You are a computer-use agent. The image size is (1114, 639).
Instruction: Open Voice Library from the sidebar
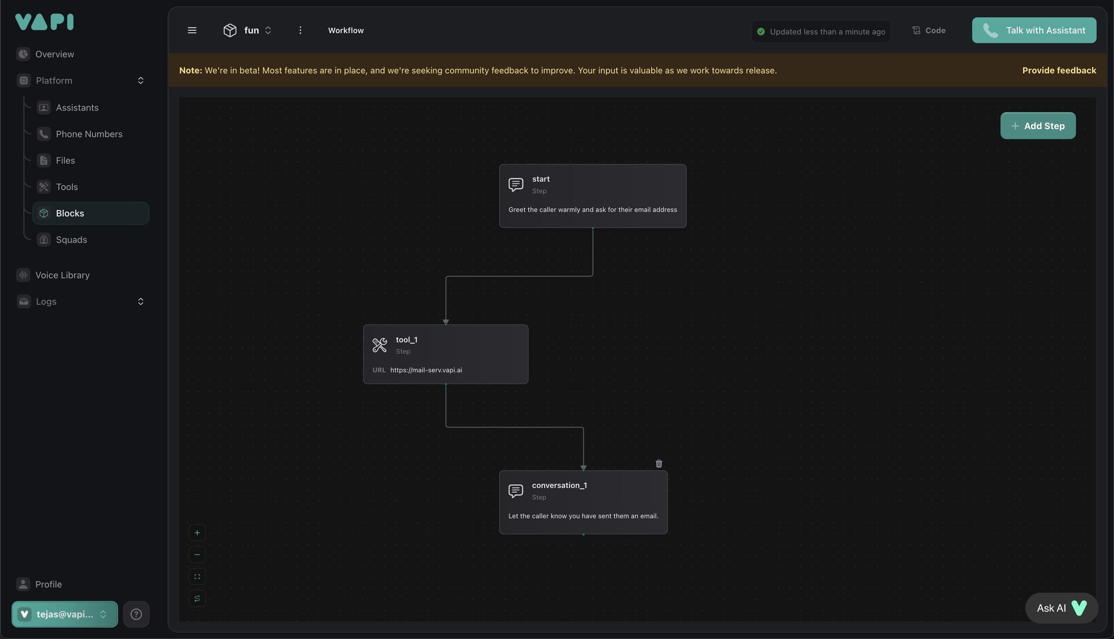pyautogui.click(x=62, y=276)
